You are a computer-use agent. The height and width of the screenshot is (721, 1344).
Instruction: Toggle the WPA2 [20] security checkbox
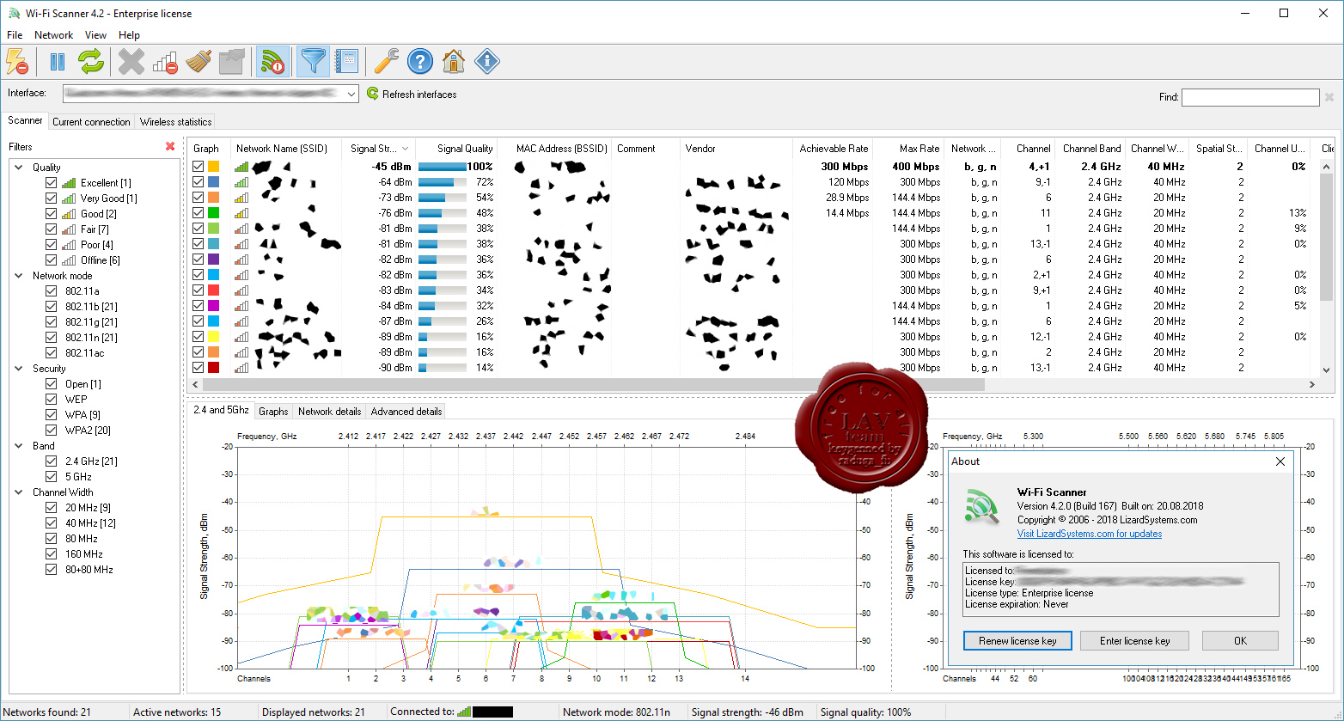click(x=51, y=431)
